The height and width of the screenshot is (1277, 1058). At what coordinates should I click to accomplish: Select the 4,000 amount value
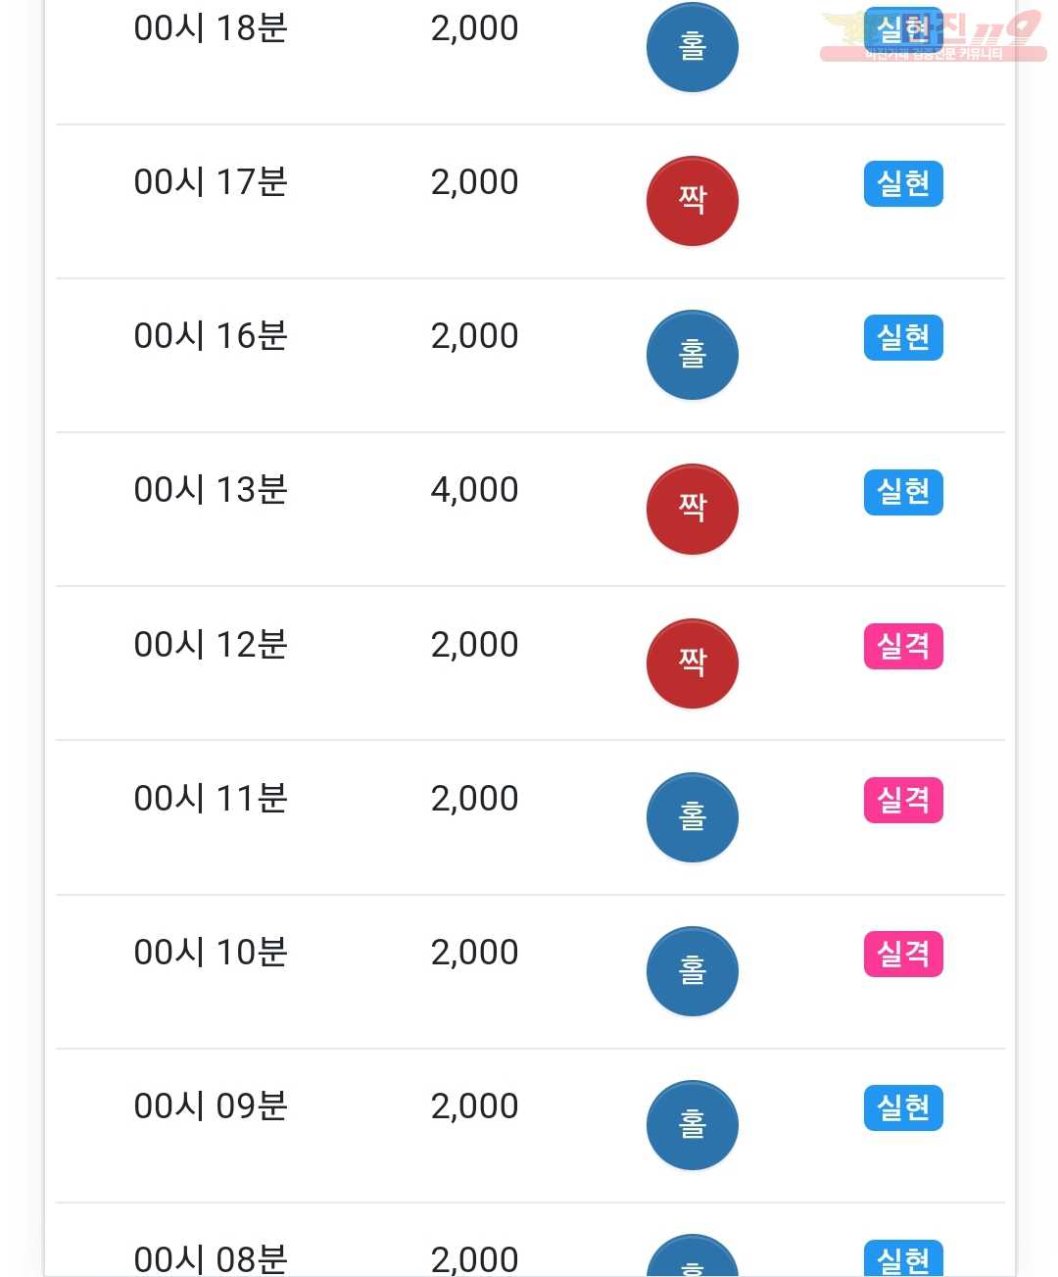pyautogui.click(x=474, y=490)
